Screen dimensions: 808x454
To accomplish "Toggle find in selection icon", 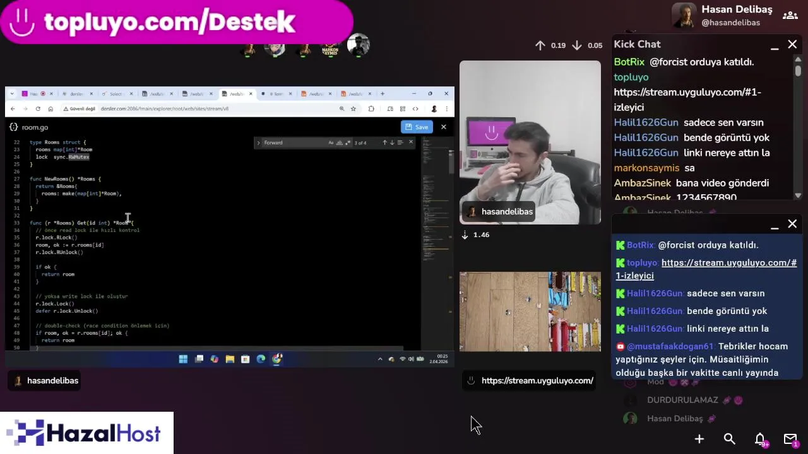I will click(x=400, y=143).
